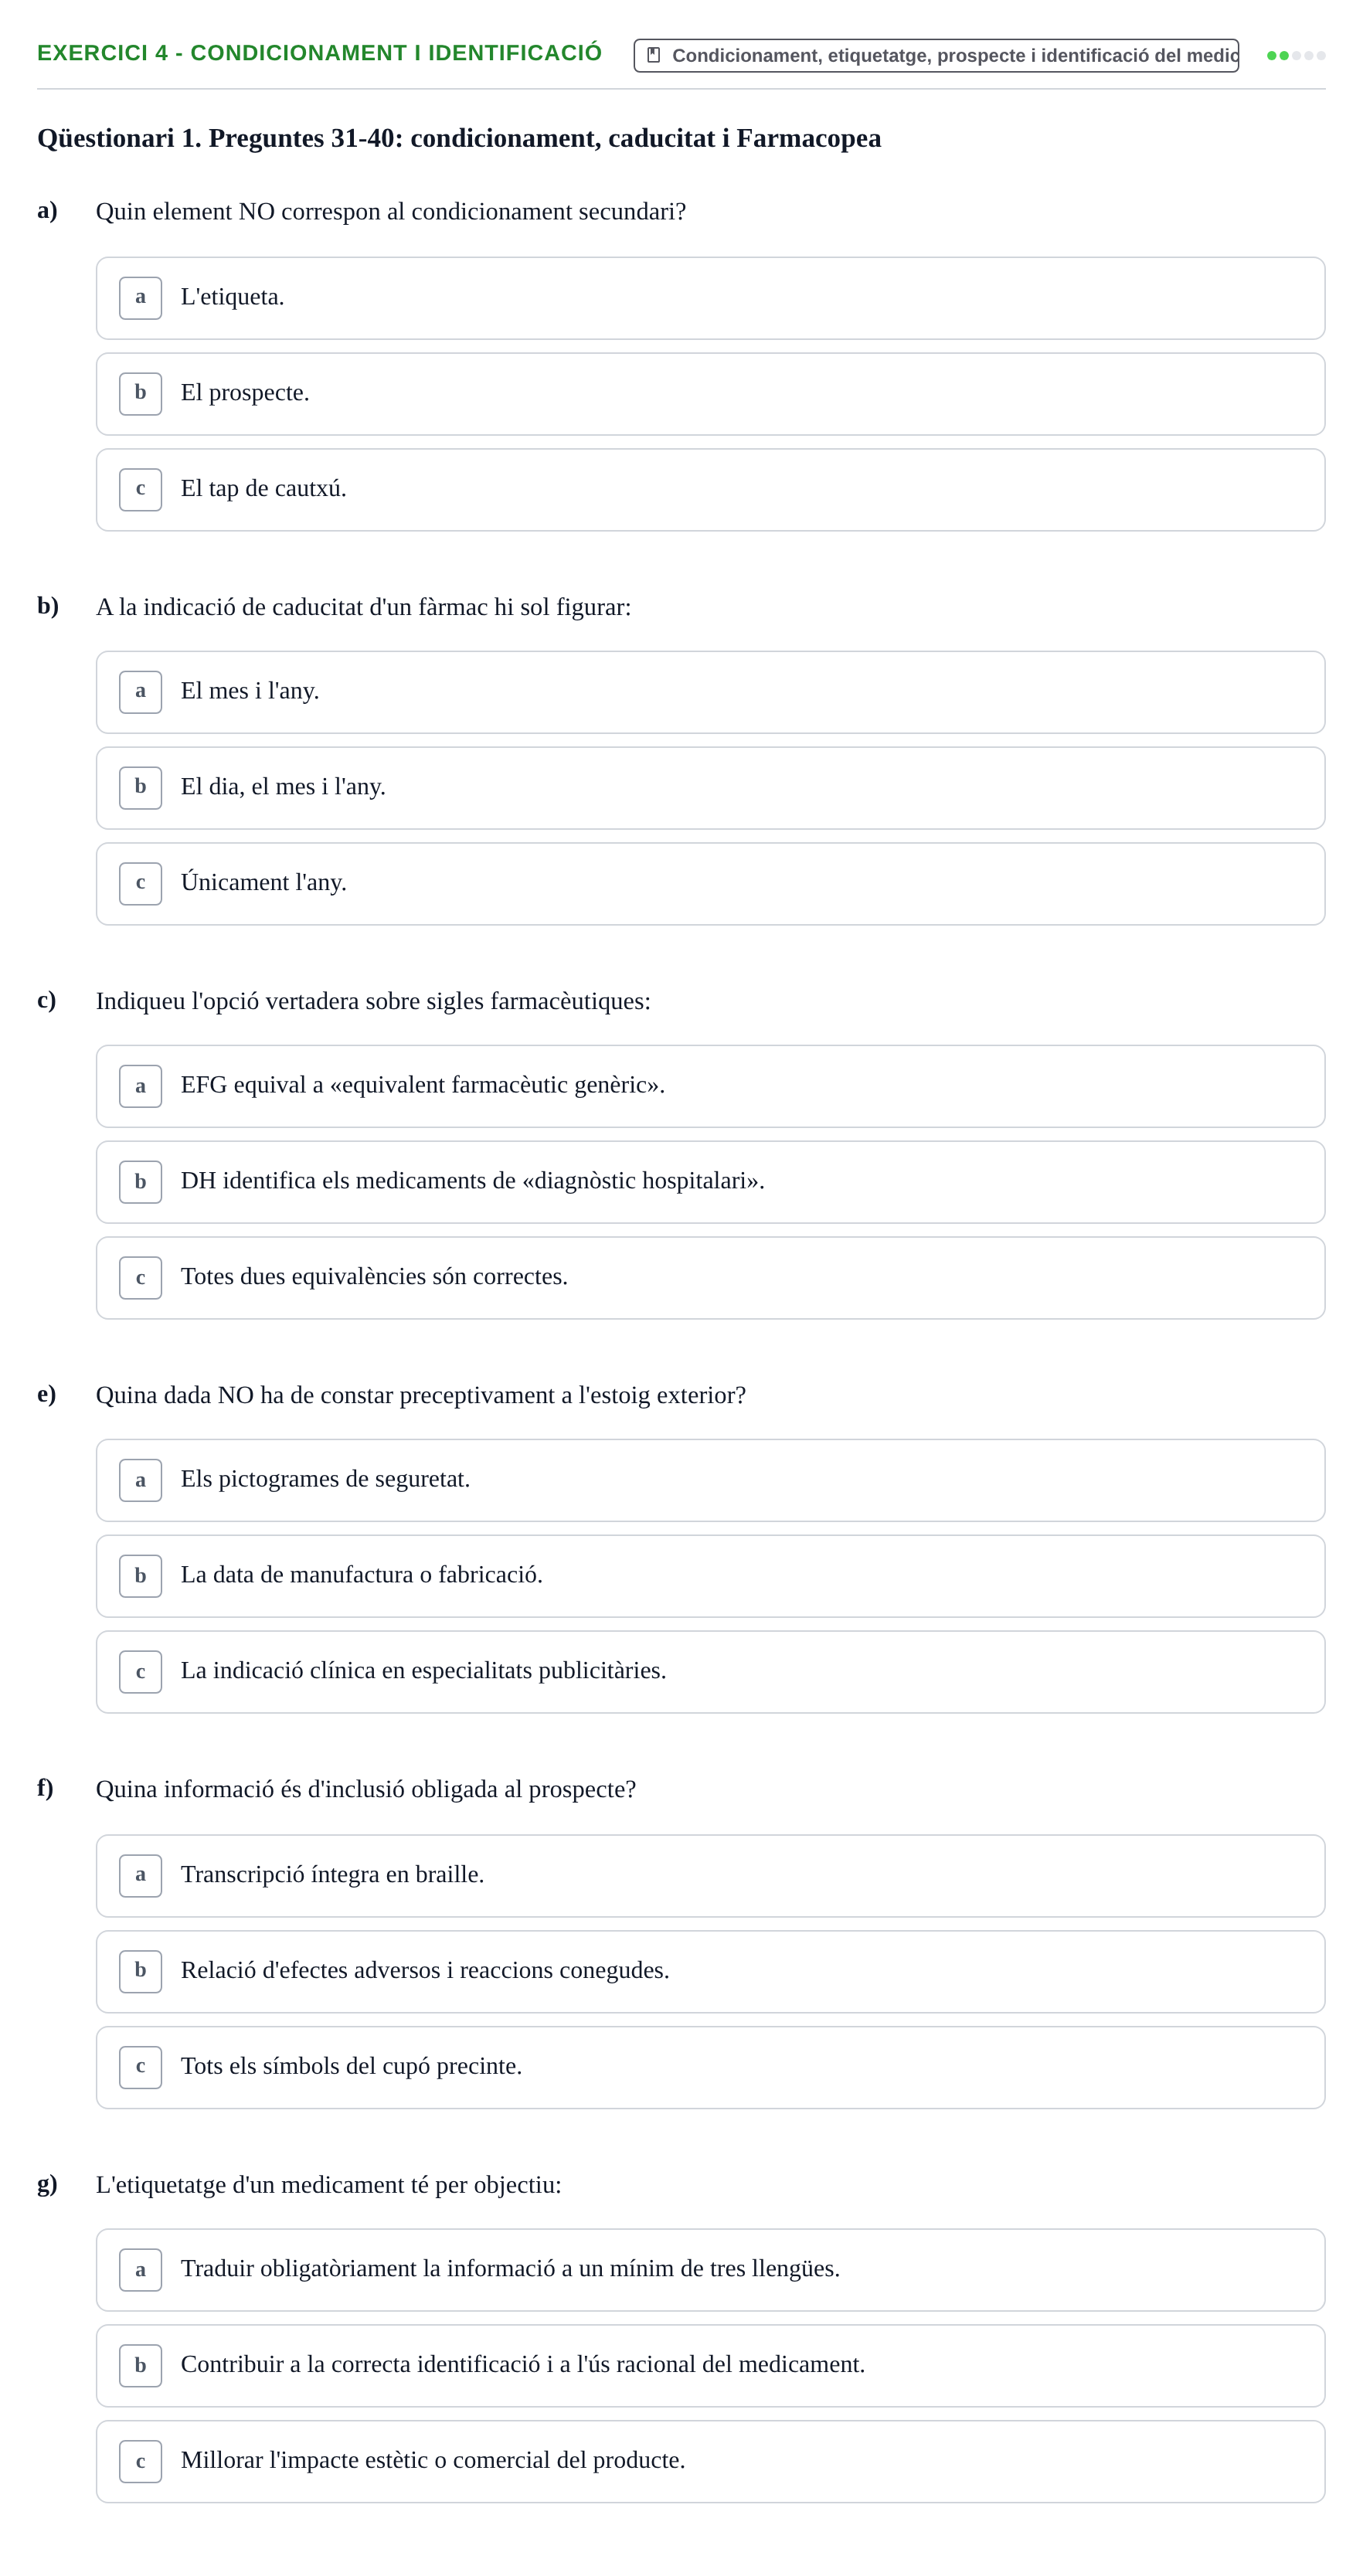1363x2576 pixels.
Task: Click the progress dots indicator
Action: click(x=1295, y=55)
